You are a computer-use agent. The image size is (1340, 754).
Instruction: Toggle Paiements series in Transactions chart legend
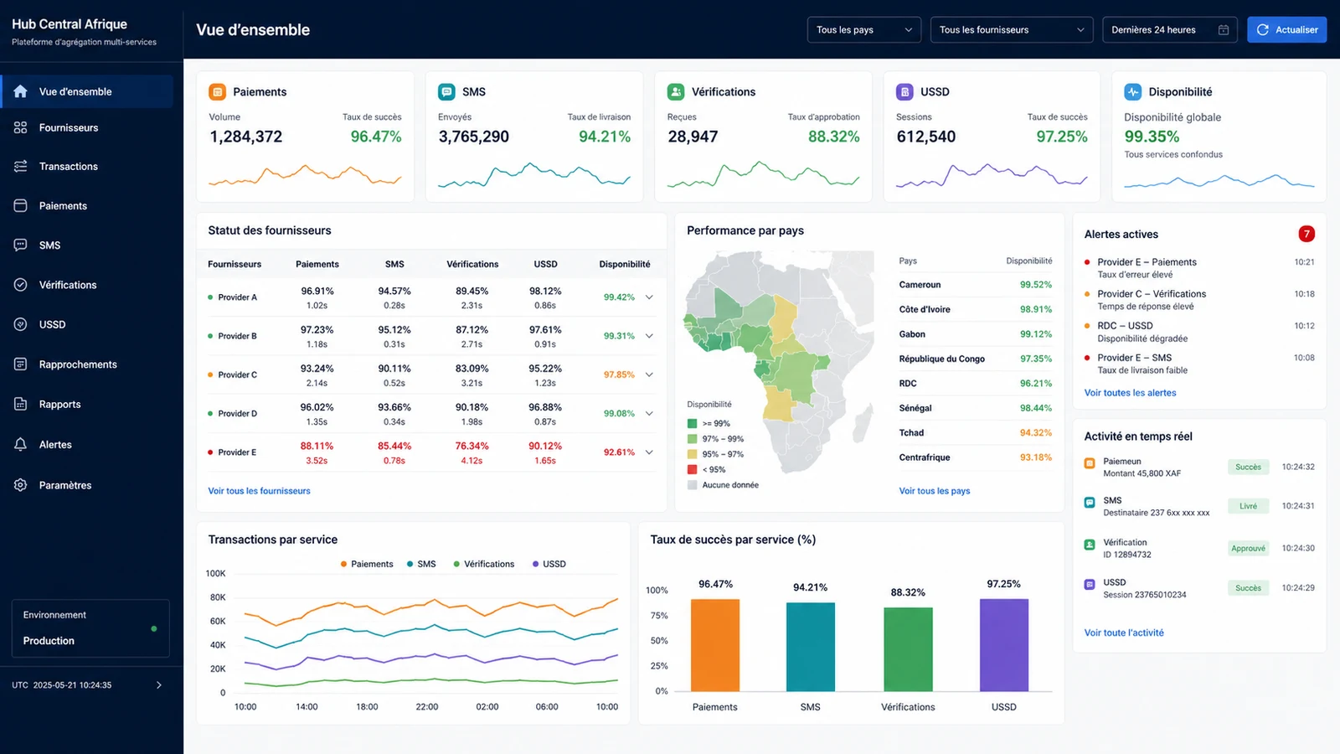coord(367,564)
